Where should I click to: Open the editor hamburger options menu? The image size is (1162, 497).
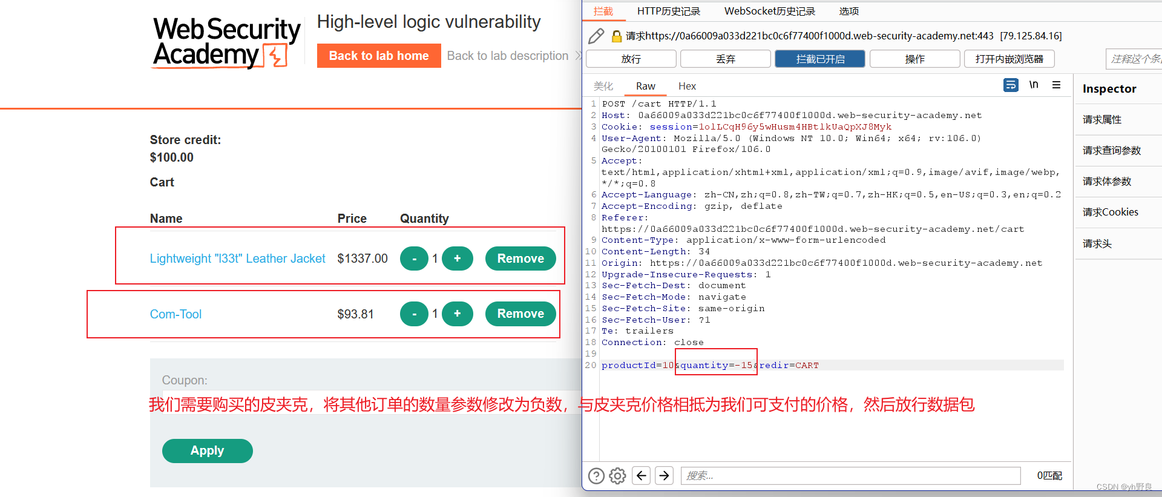1056,85
